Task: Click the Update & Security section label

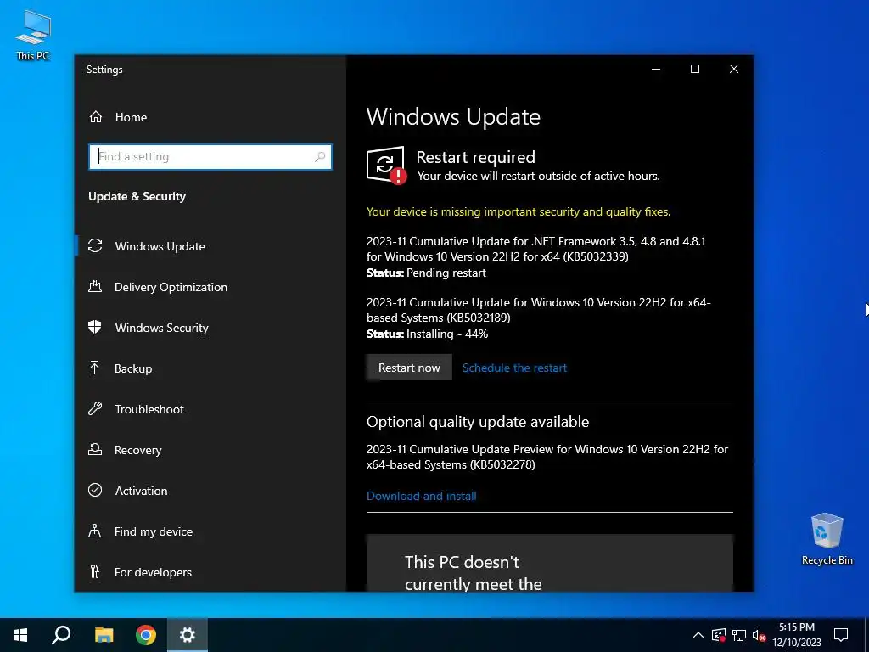Action: (137, 196)
